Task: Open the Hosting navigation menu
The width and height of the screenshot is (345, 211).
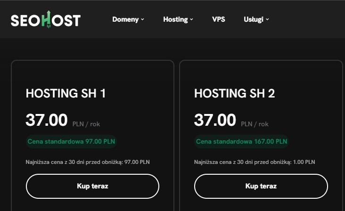Action: click(x=175, y=19)
